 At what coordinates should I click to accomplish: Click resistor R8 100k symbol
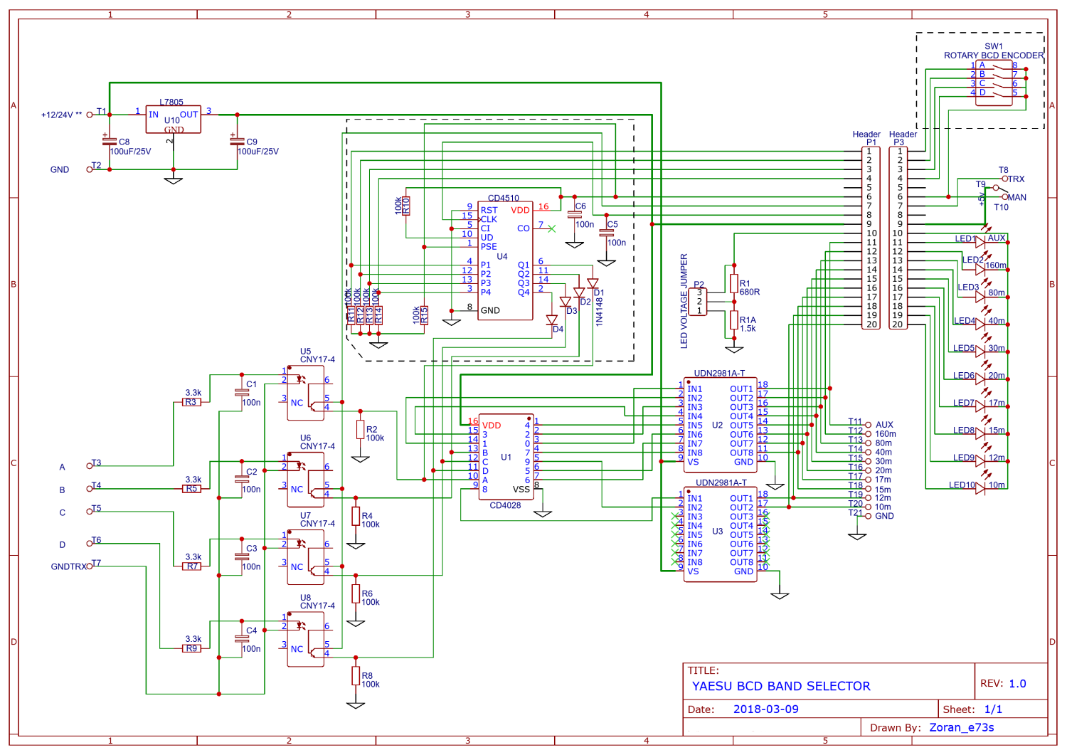pyautogui.click(x=356, y=676)
